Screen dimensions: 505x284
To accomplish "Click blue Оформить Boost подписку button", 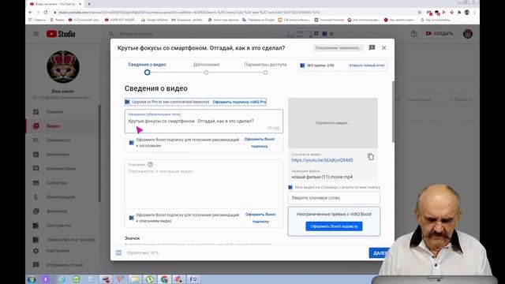I will (334, 226).
